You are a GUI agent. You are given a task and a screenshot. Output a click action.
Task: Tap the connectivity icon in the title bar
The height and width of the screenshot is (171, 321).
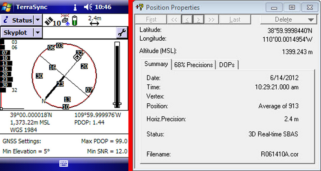pos(76,7)
